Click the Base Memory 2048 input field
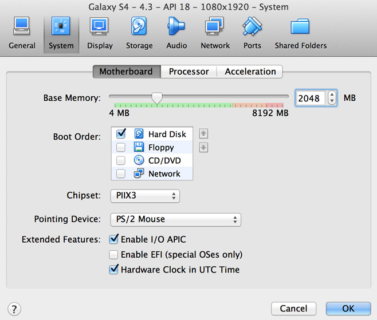Viewport: 377px width, 320px height. point(311,98)
